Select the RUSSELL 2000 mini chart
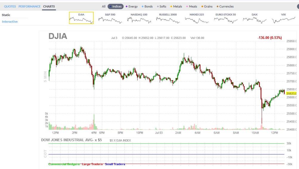299x169 pixels. [168, 18]
